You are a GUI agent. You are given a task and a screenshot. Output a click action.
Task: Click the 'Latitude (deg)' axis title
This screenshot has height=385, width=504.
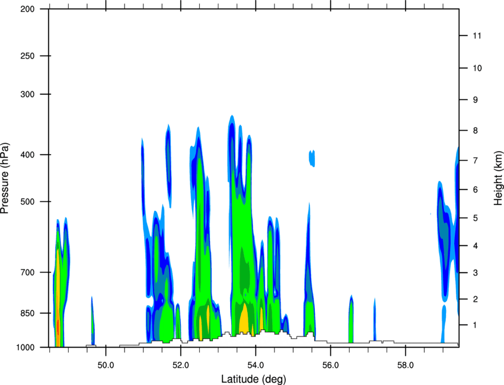click(x=254, y=379)
